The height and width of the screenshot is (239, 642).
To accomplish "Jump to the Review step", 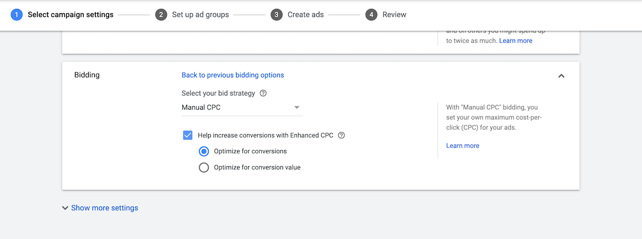I will click(x=394, y=14).
